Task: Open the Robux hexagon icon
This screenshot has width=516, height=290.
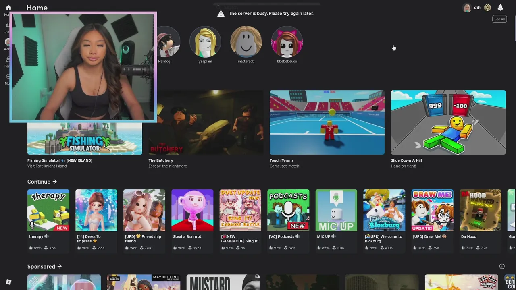Action: (487, 8)
